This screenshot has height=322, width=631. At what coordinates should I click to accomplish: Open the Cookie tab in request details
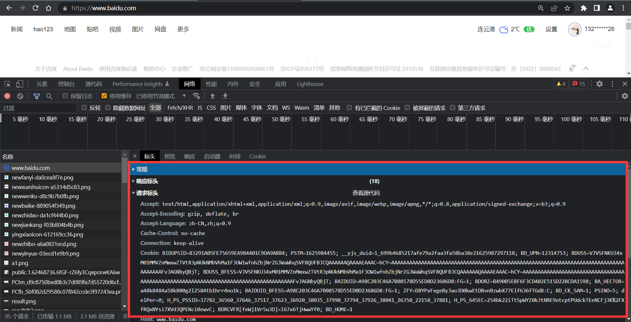click(257, 156)
